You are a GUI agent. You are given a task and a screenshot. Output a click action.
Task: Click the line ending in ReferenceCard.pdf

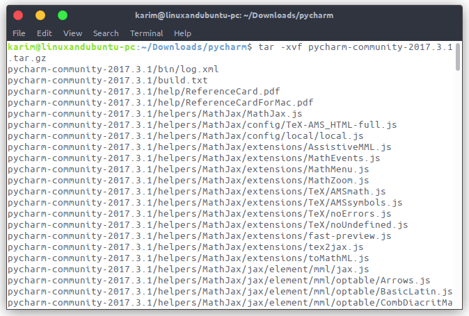[x=144, y=91]
